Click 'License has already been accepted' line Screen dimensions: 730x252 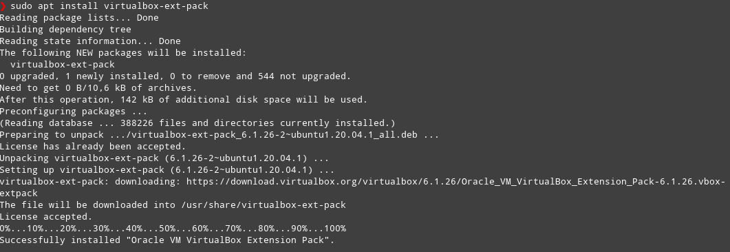(x=93, y=147)
